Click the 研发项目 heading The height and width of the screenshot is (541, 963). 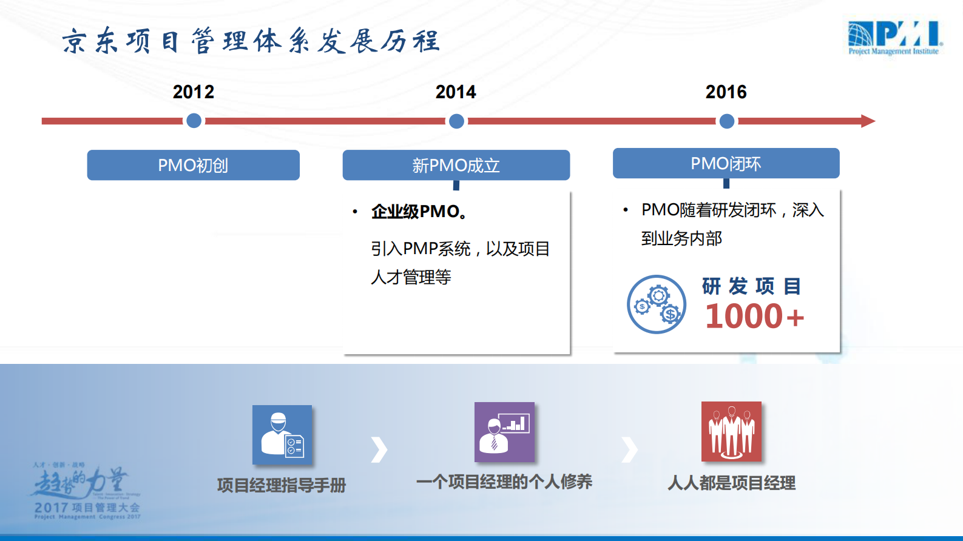click(752, 286)
